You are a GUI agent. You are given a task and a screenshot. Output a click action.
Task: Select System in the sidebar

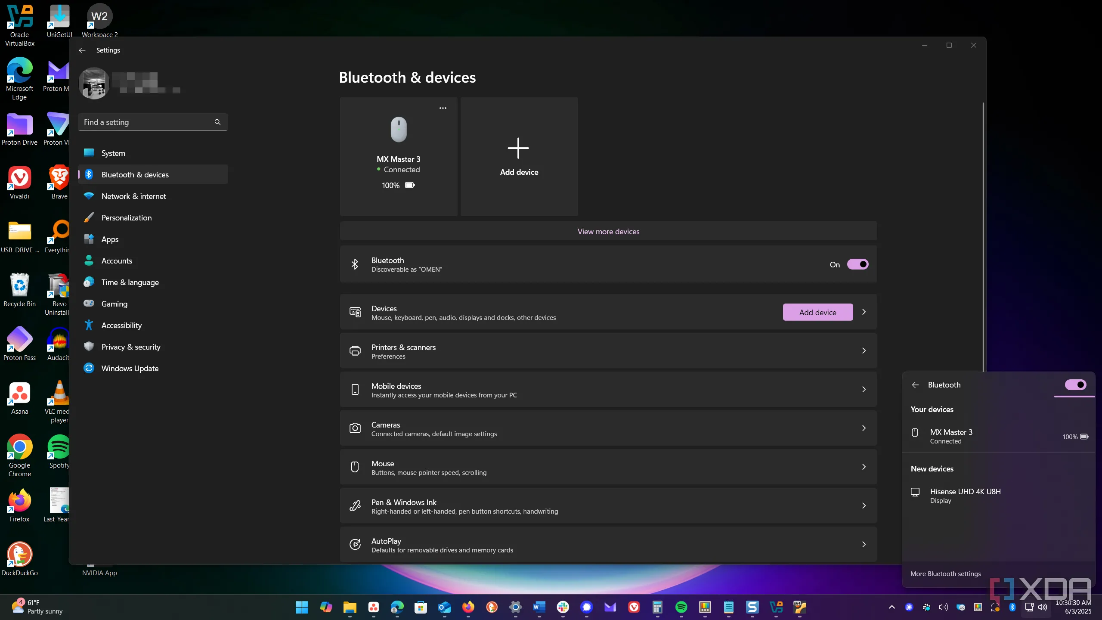[x=153, y=153]
